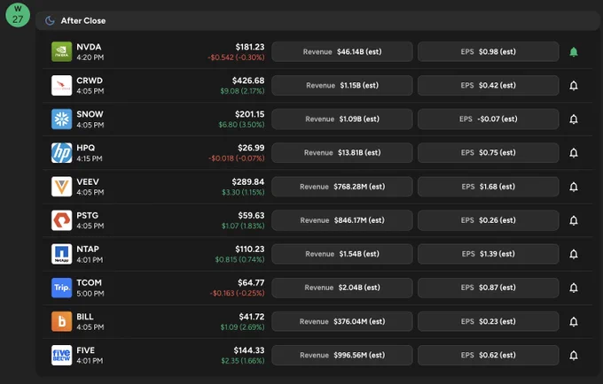Click the NVDA ticker symbol text

(89, 47)
